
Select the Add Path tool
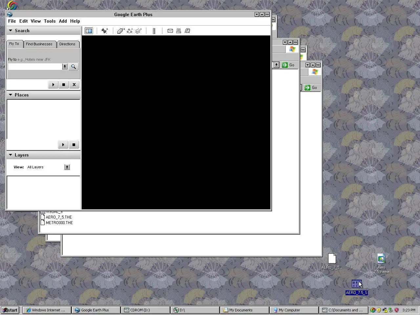tap(130, 31)
